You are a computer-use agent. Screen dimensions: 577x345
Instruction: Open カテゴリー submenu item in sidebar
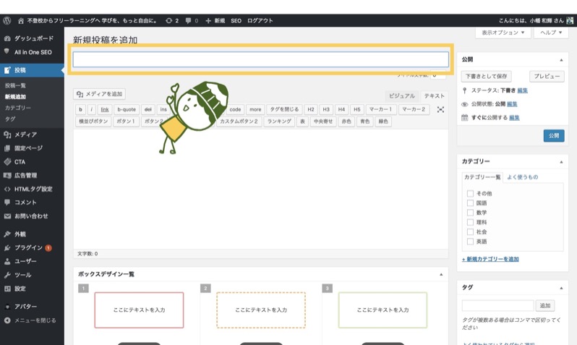point(17,108)
